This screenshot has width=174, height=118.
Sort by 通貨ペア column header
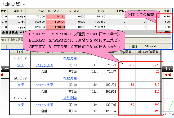click(x=19, y=11)
